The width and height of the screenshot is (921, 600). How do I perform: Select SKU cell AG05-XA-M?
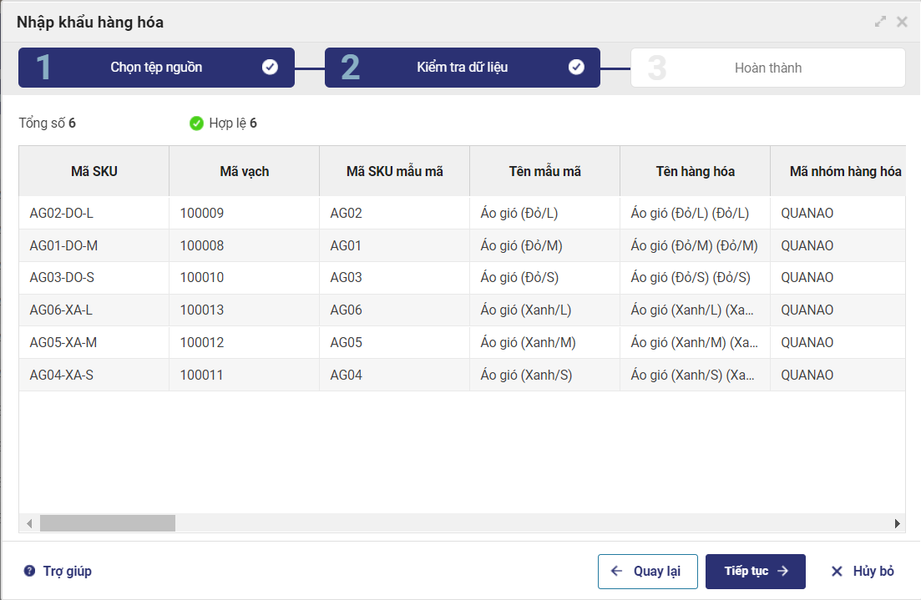(94, 342)
